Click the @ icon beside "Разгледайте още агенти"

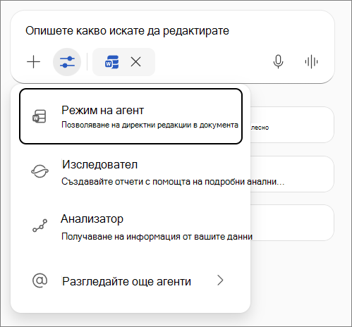tap(40, 280)
